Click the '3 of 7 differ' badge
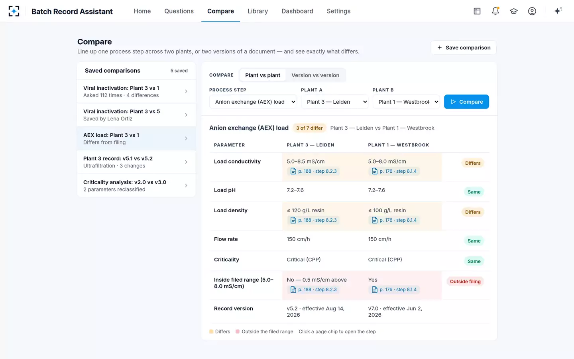This screenshot has height=359, width=574. (309, 128)
